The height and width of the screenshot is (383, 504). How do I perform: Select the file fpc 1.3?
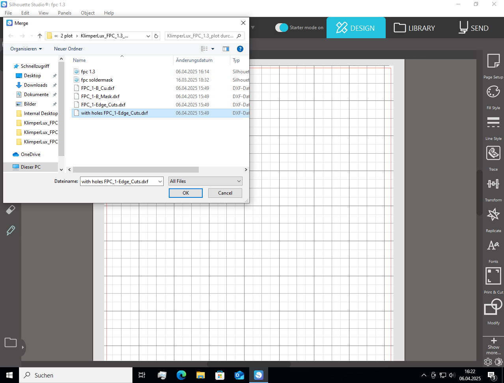click(x=88, y=72)
